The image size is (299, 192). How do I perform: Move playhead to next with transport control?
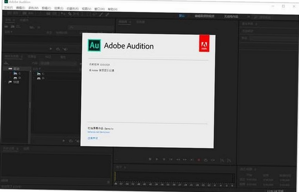point(192,160)
